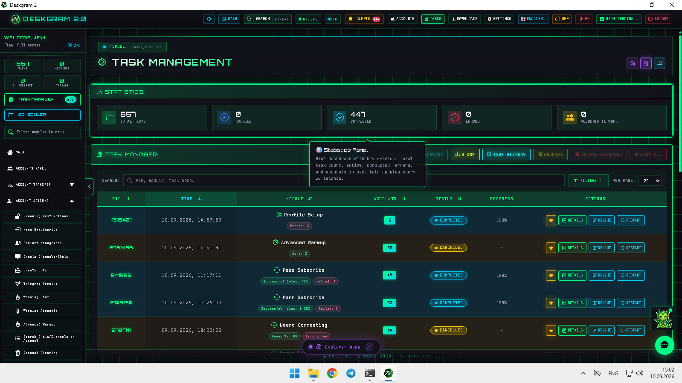
Task: Click the star for task 2105190
Action: click(551, 303)
